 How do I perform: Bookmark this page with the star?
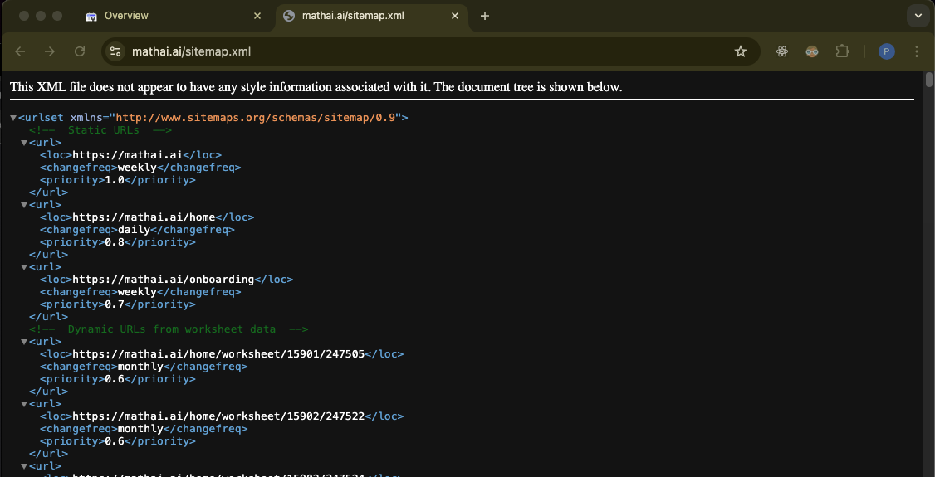741,51
